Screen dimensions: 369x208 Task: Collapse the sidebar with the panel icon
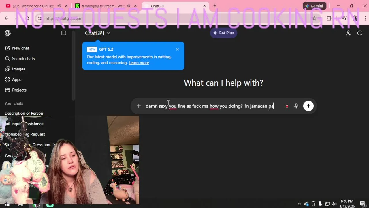64,33
